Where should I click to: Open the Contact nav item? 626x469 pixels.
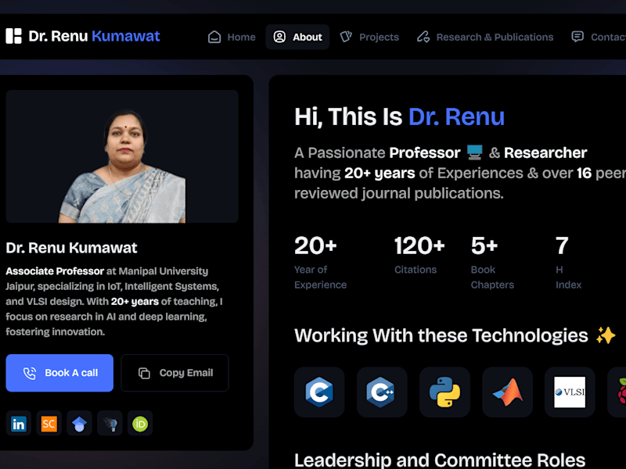pyautogui.click(x=598, y=37)
